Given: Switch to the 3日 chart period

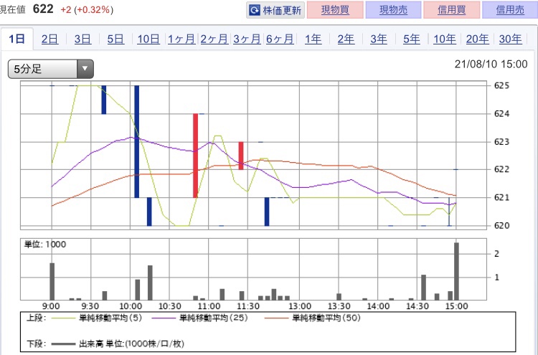Looking at the screenshot, I should (82, 39).
